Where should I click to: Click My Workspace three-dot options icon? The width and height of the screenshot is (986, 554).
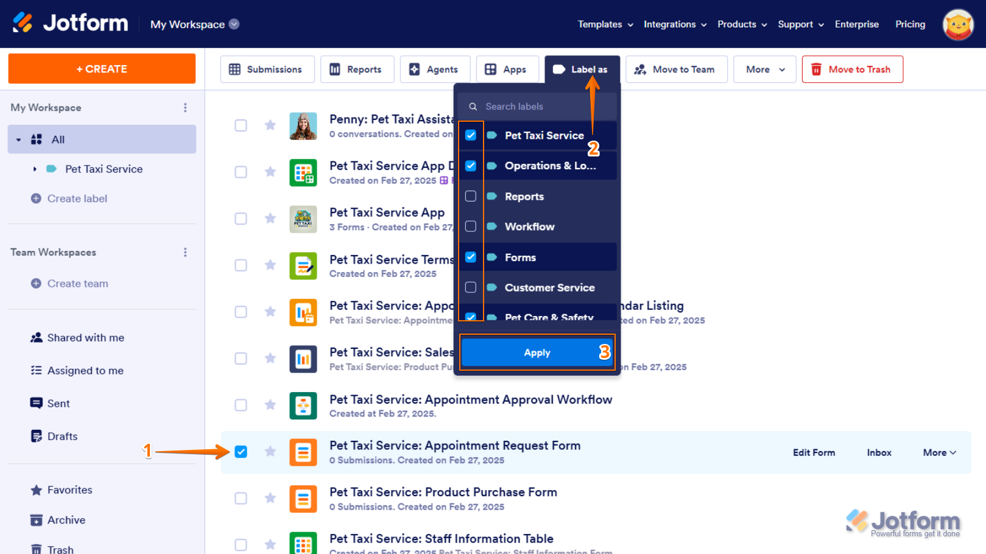pyautogui.click(x=185, y=108)
